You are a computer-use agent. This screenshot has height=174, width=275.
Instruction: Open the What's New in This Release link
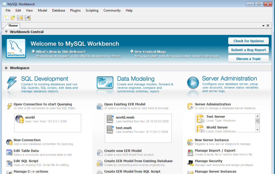[x=61, y=52]
